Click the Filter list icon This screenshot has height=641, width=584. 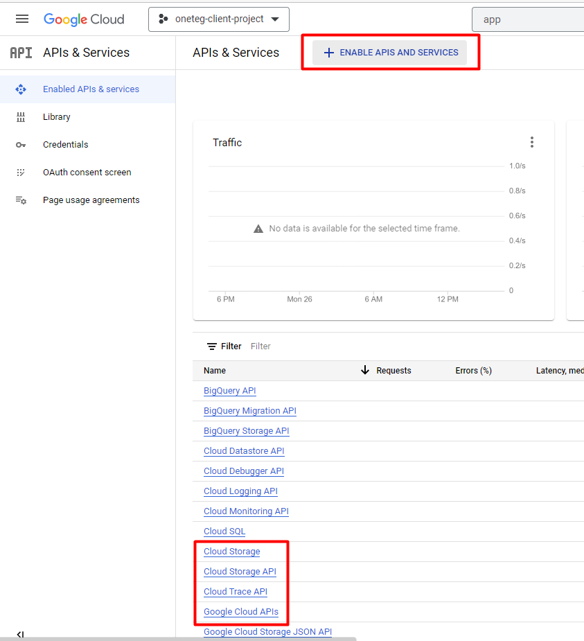coord(212,346)
